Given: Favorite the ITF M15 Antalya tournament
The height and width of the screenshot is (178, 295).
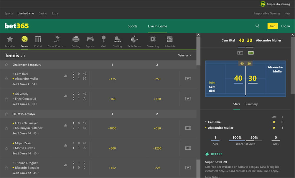Looking at the screenshot, I should 6,114.
